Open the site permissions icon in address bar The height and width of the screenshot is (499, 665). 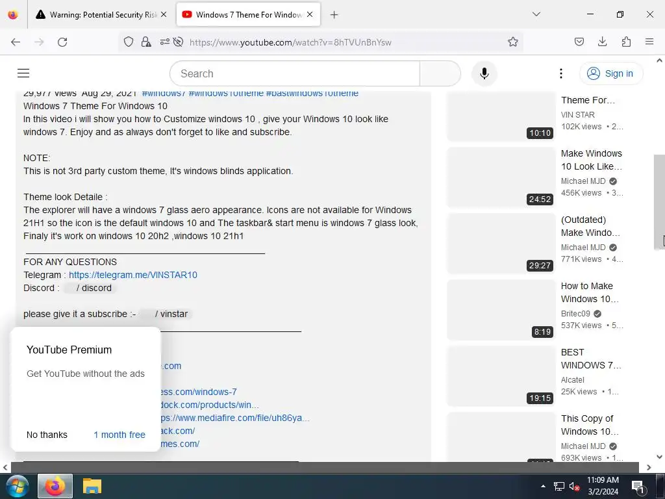pyautogui.click(x=164, y=42)
